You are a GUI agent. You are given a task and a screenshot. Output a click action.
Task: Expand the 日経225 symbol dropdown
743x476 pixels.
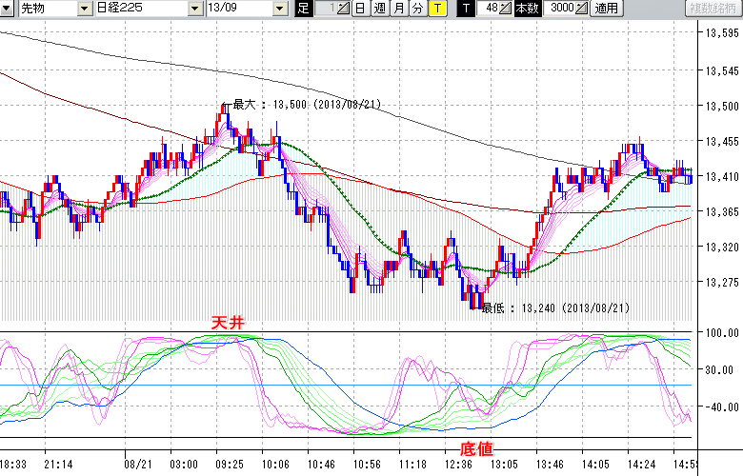[196, 9]
